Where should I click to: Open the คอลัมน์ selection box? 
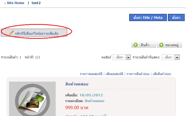122,57
